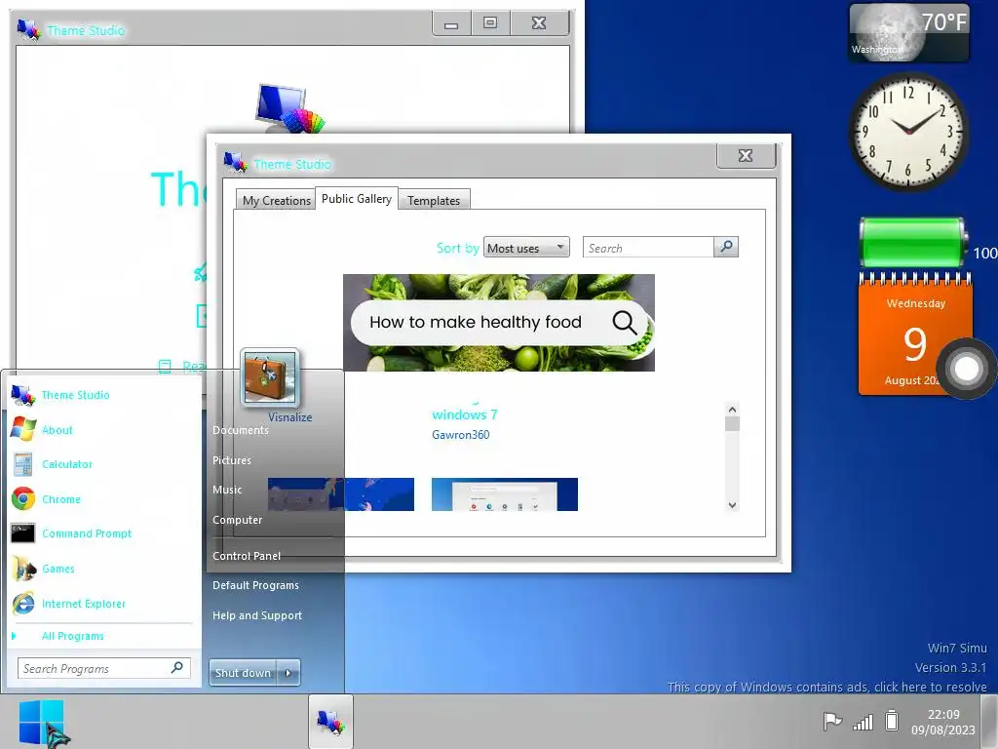Screen dimensions: 998x749
Task: Click the healthy food ad banner
Action: (x=498, y=322)
